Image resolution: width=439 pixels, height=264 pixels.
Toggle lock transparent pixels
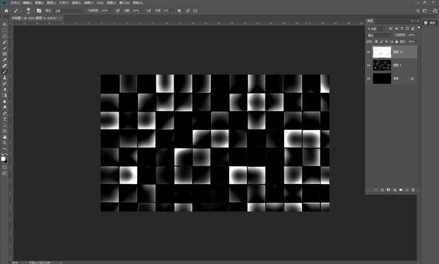377,42
